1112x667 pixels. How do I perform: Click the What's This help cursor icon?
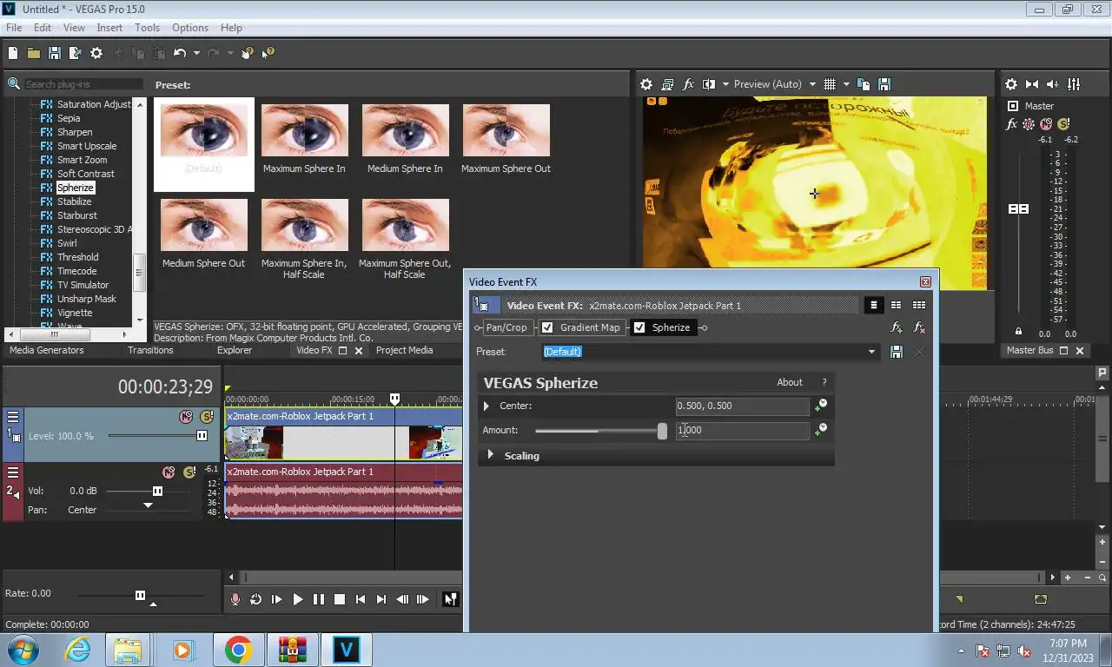pyautogui.click(x=268, y=53)
